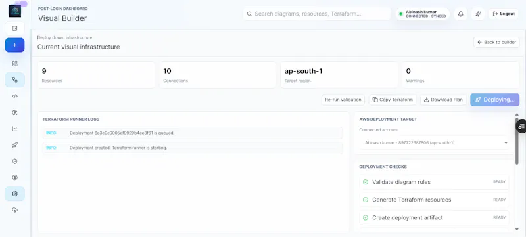Click the 0 Warnings stat card

tap(461, 75)
